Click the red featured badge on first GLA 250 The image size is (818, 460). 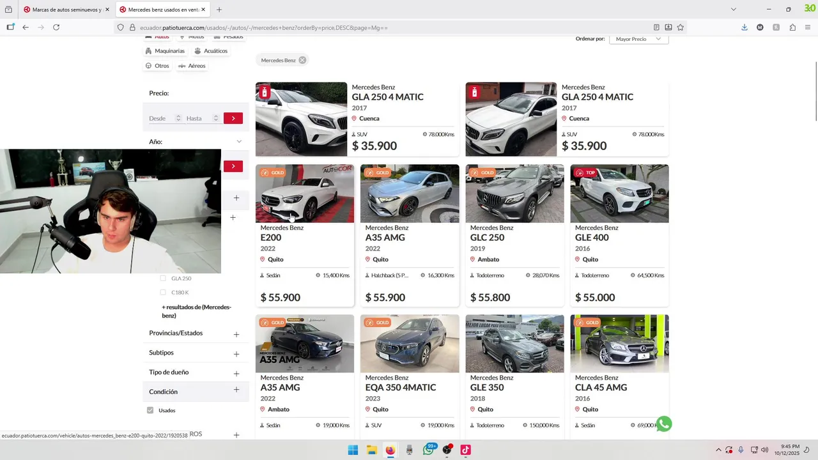coord(264,93)
